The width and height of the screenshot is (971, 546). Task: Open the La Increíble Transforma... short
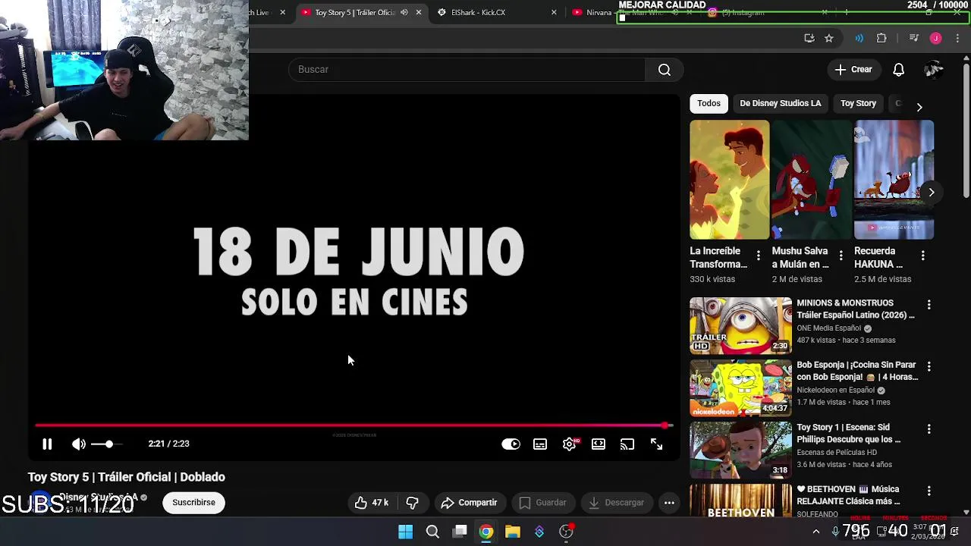729,180
